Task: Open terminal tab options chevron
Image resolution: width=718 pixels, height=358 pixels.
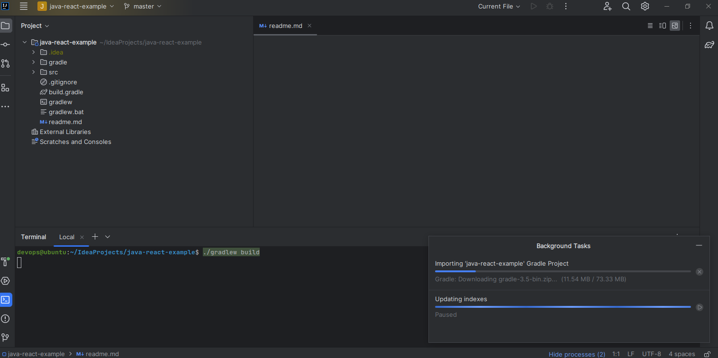Action: (108, 237)
